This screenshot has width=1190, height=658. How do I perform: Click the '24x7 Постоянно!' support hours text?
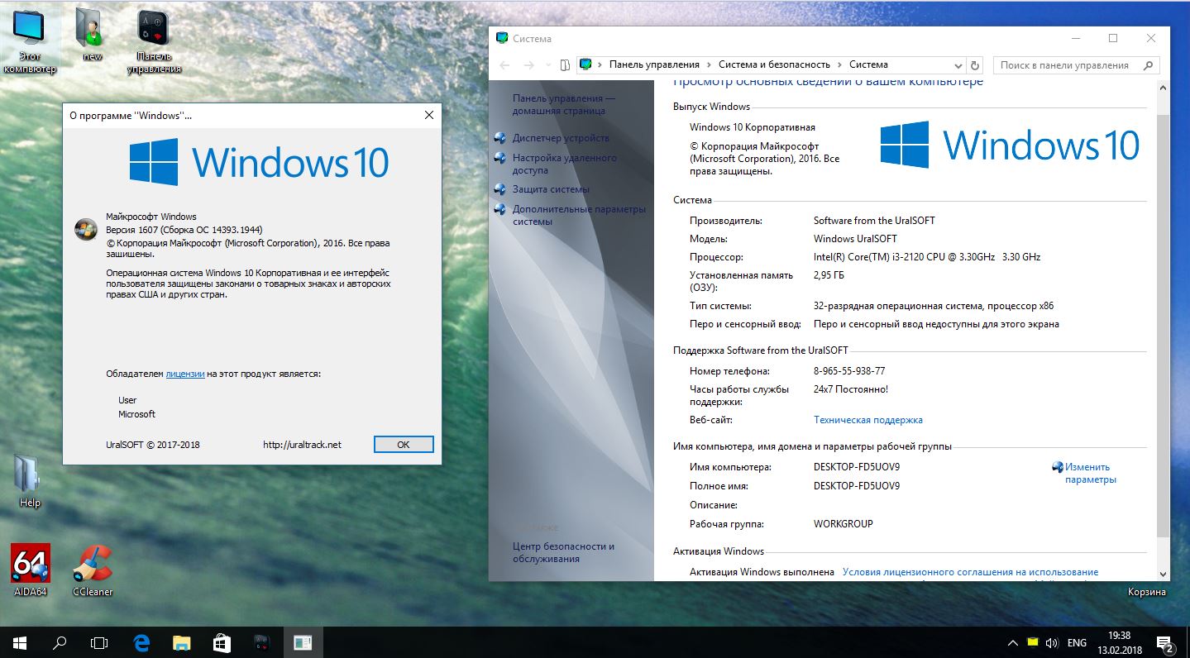coord(851,389)
